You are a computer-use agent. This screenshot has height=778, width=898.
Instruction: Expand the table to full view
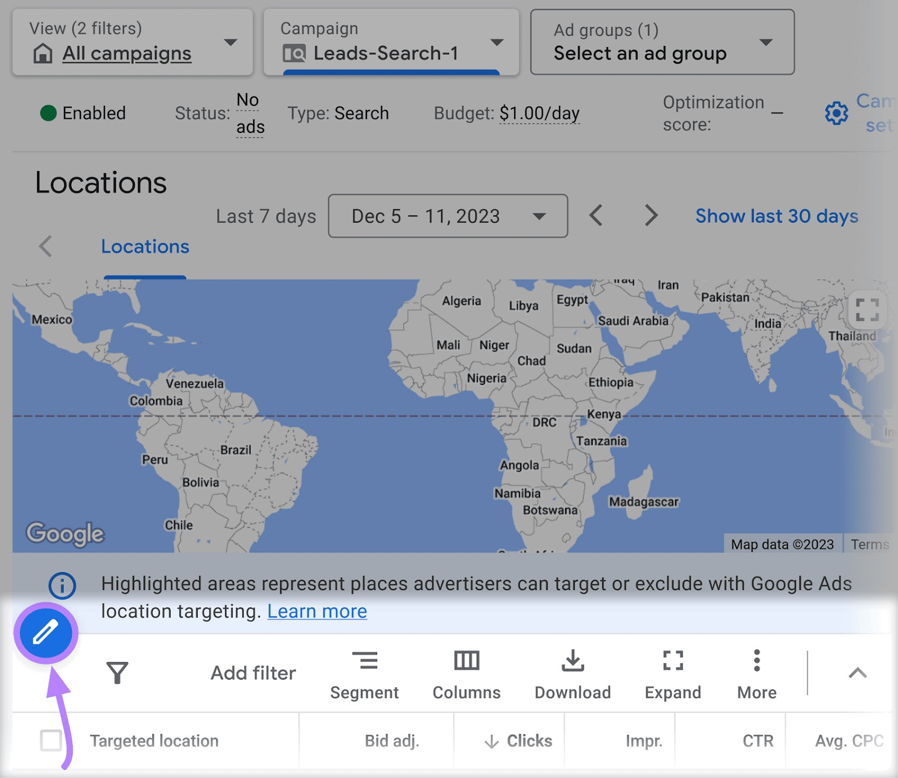(x=672, y=675)
